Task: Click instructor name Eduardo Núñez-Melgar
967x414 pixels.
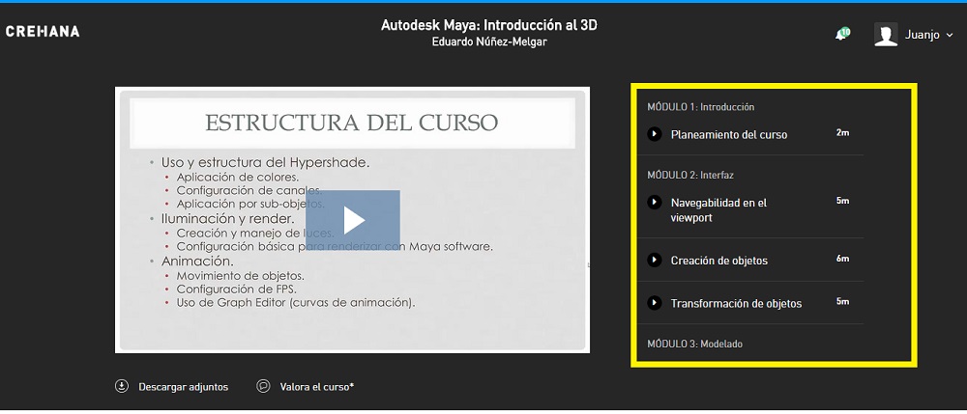Action: click(x=489, y=41)
